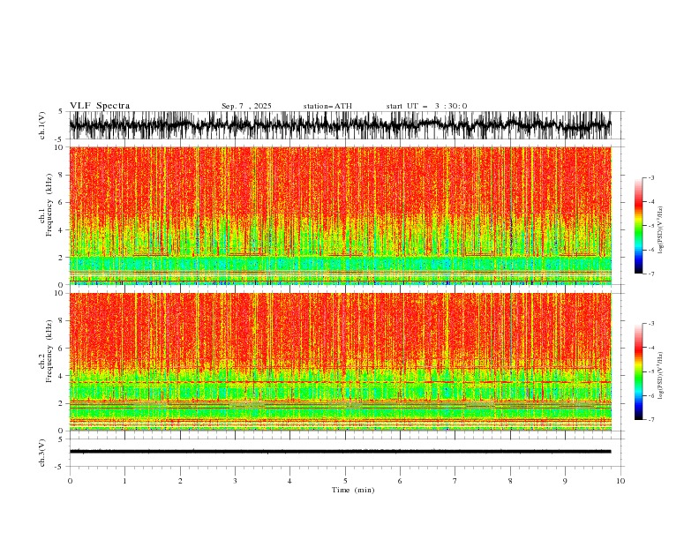Click tick label "4" on the Time axis
The width and height of the screenshot is (699, 540).
[289, 481]
